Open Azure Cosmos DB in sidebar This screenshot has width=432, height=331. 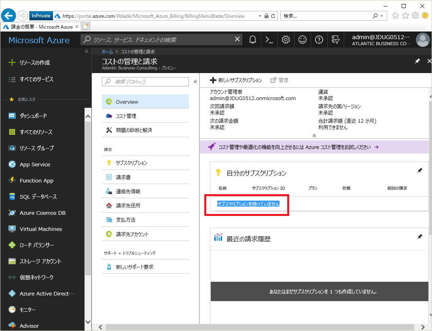(x=43, y=213)
